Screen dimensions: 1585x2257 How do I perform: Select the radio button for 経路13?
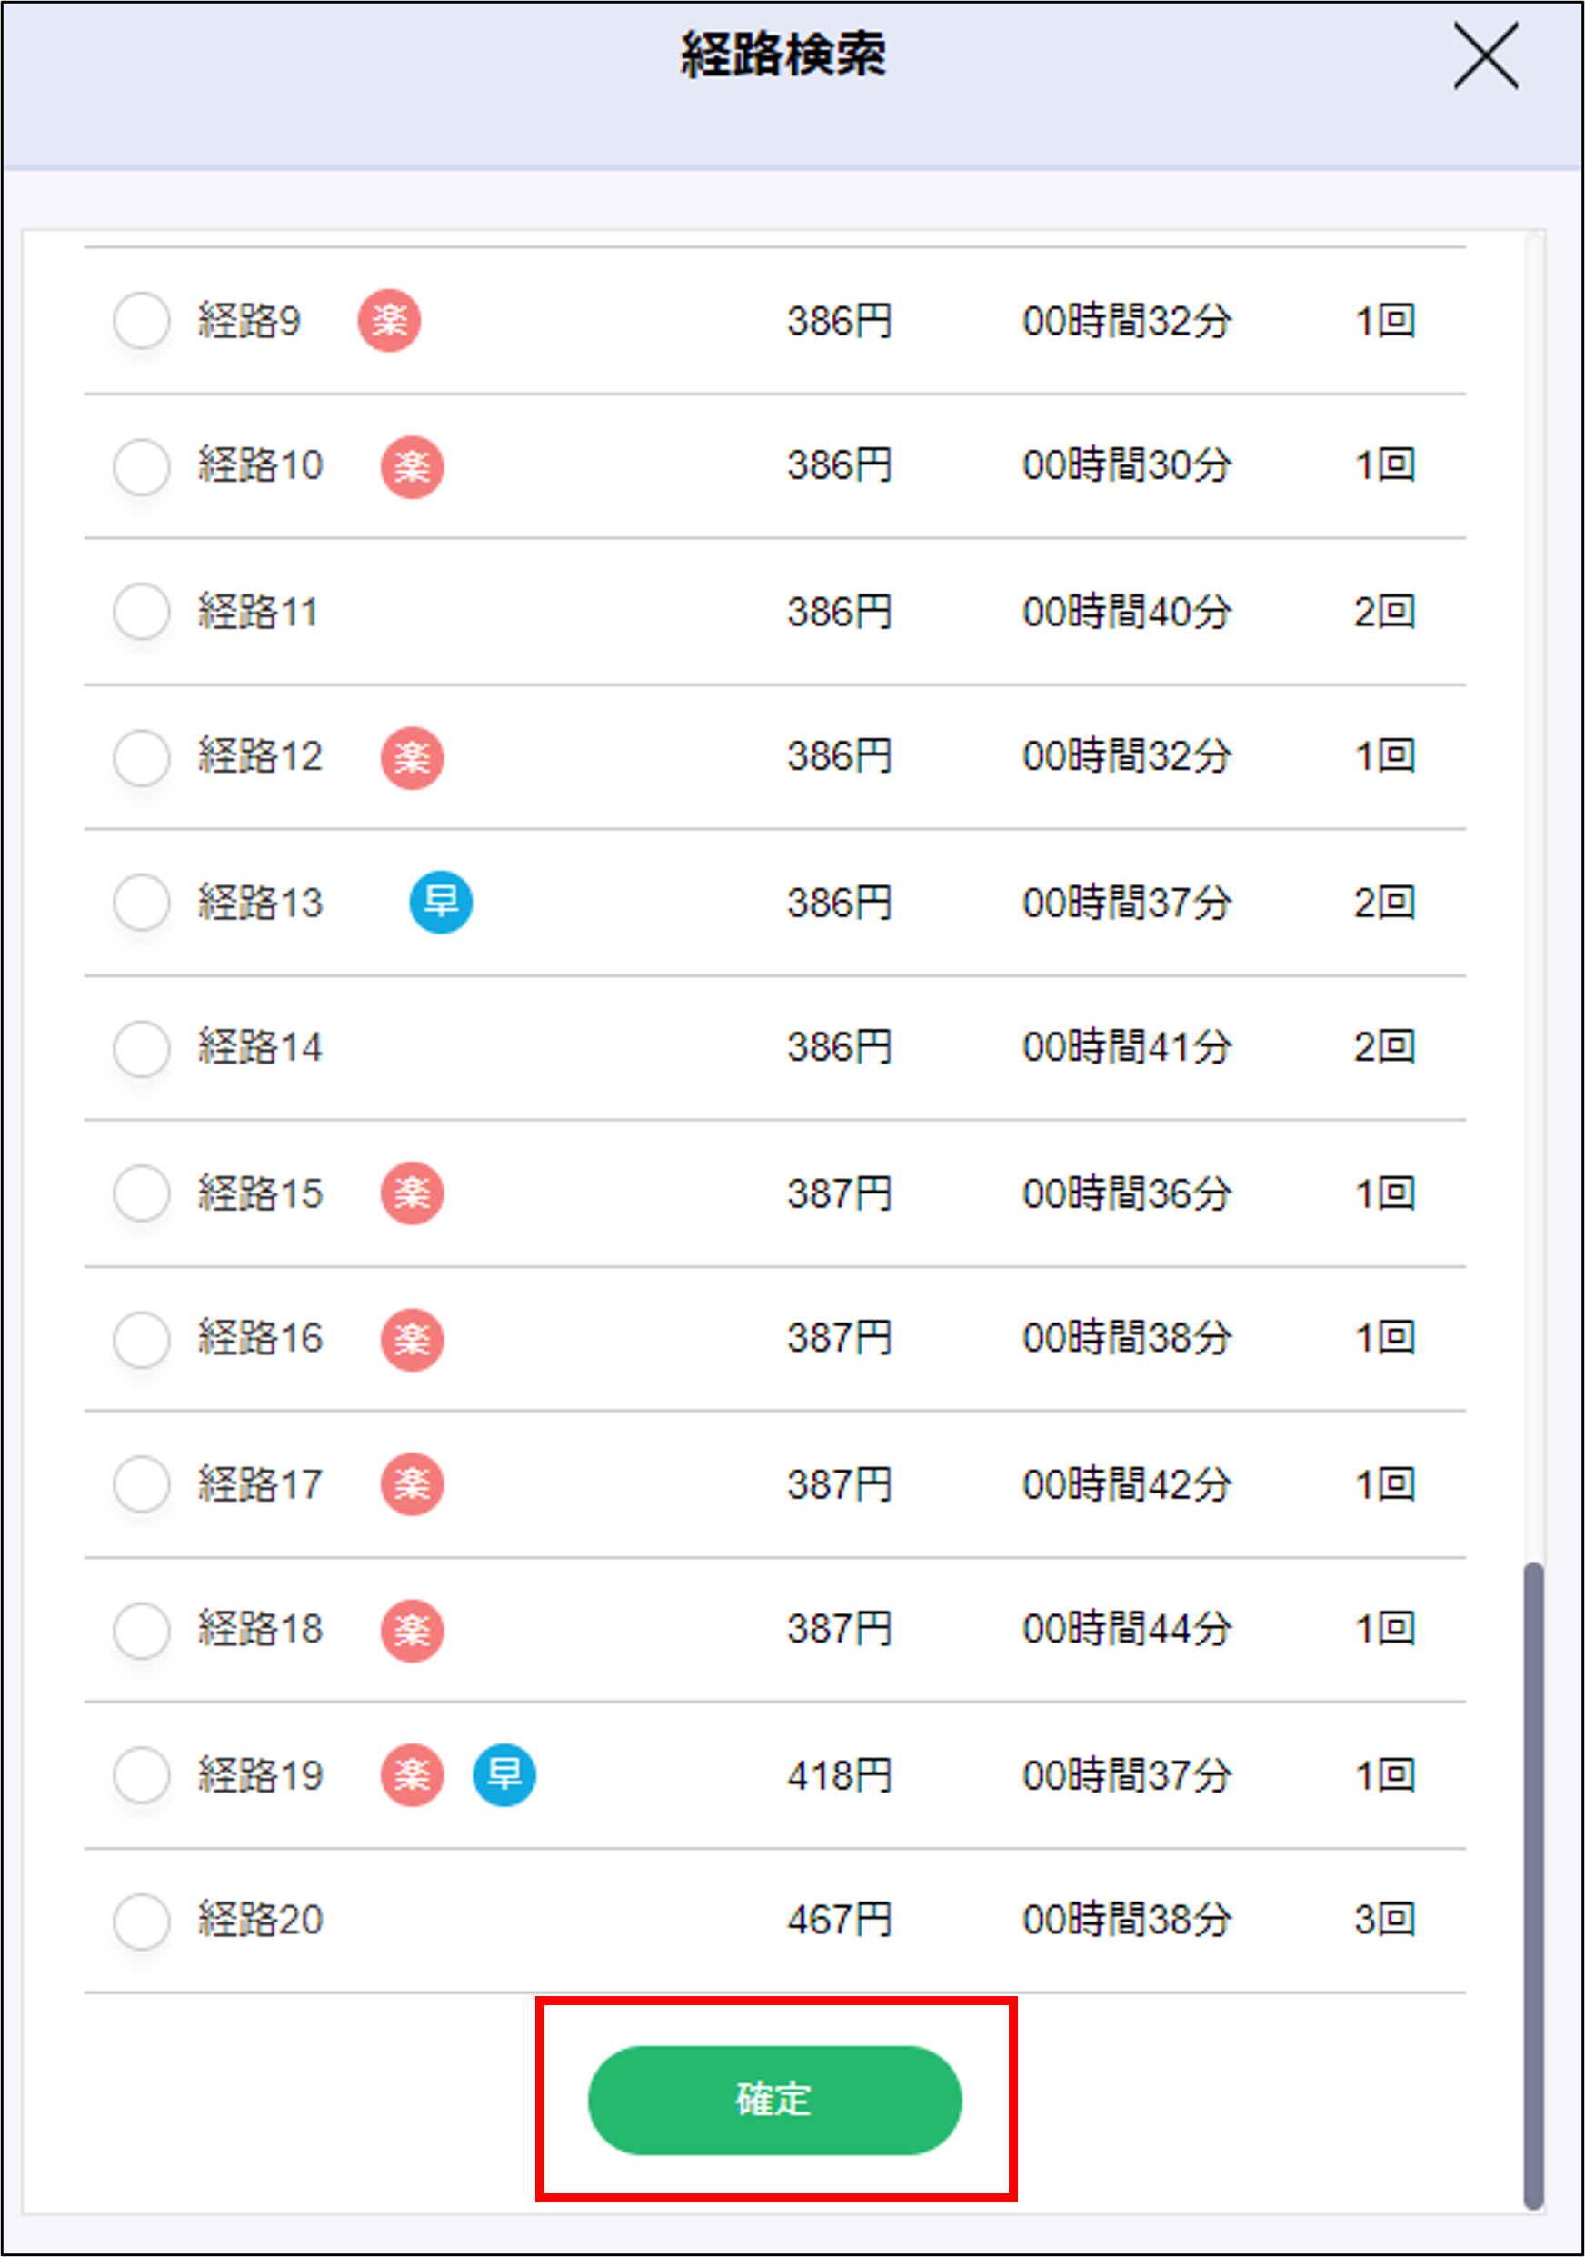(x=141, y=903)
